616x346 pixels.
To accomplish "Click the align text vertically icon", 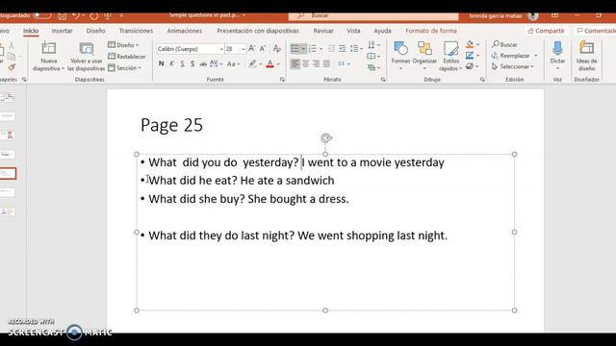I will [x=372, y=57].
